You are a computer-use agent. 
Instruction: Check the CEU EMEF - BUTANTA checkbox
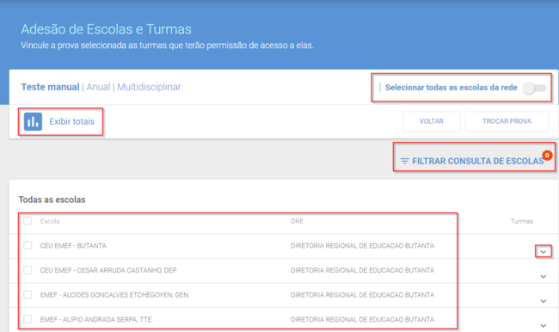point(28,245)
